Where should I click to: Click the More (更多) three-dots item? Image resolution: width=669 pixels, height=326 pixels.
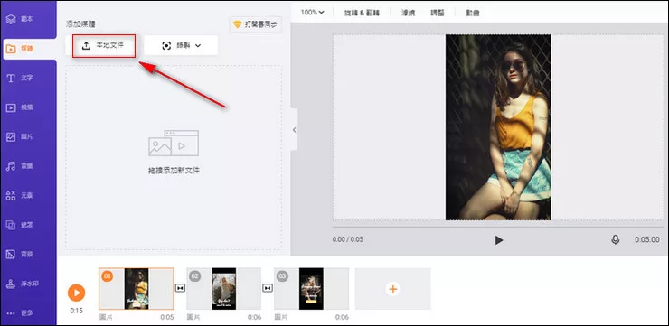click(20, 312)
